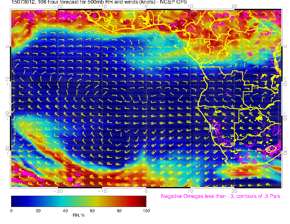Click the dark red end of RH colorbar

(143, 201)
